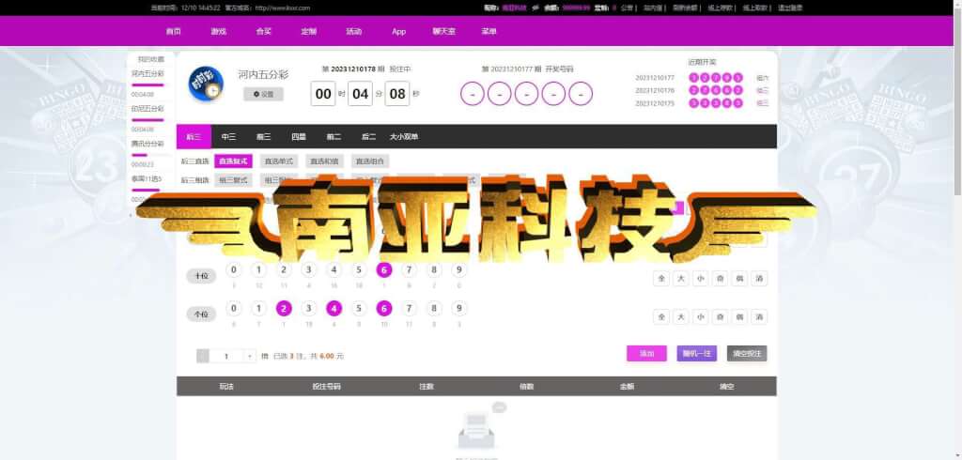Open the 线上存款 link

[x=720, y=8]
